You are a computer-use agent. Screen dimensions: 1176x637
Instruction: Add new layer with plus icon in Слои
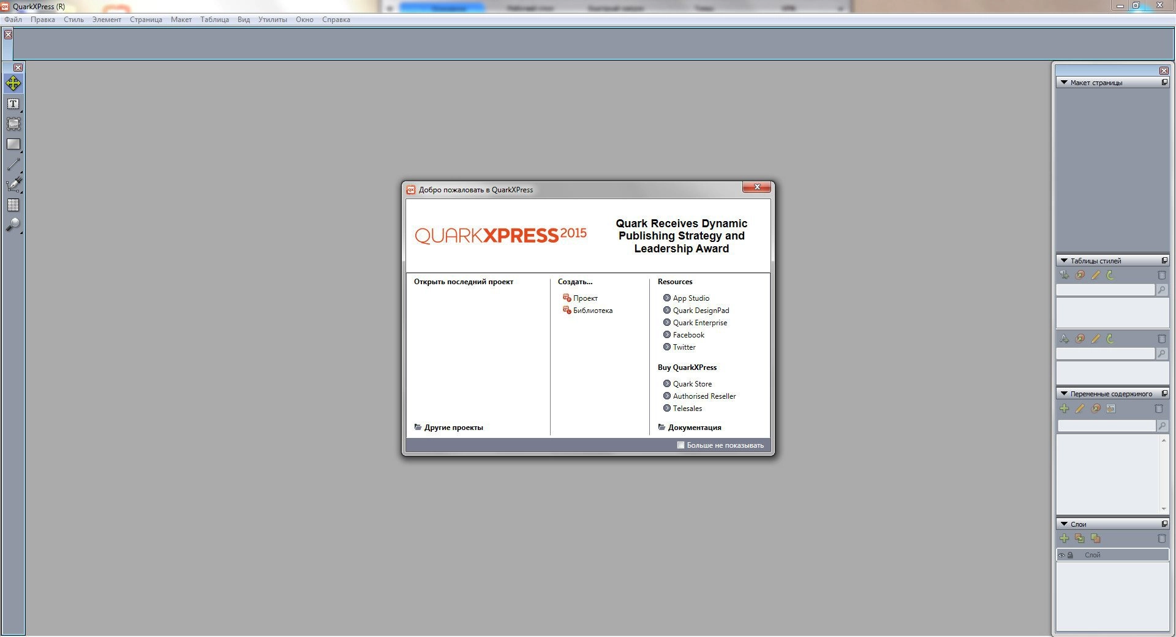click(1065, 538)
